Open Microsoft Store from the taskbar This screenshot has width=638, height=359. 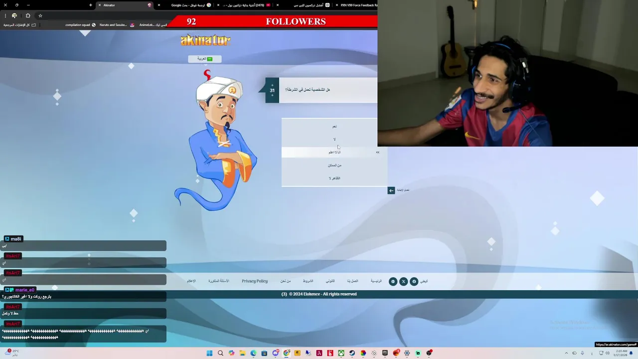(264, 353)
